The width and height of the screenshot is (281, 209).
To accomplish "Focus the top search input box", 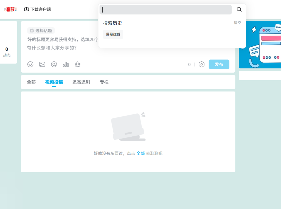I will click(165, 10).
